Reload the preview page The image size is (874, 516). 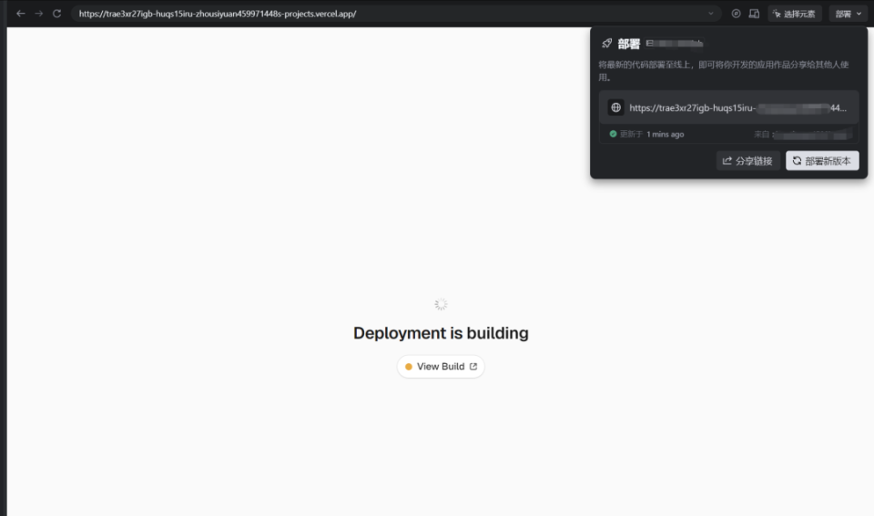pos(56,14)
